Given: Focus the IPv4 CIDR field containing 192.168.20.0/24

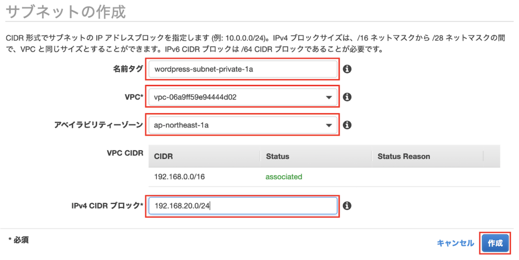Looking at the screenshot, I should pos(243,205).
